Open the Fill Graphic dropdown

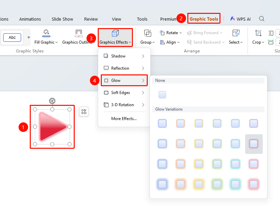46,37
